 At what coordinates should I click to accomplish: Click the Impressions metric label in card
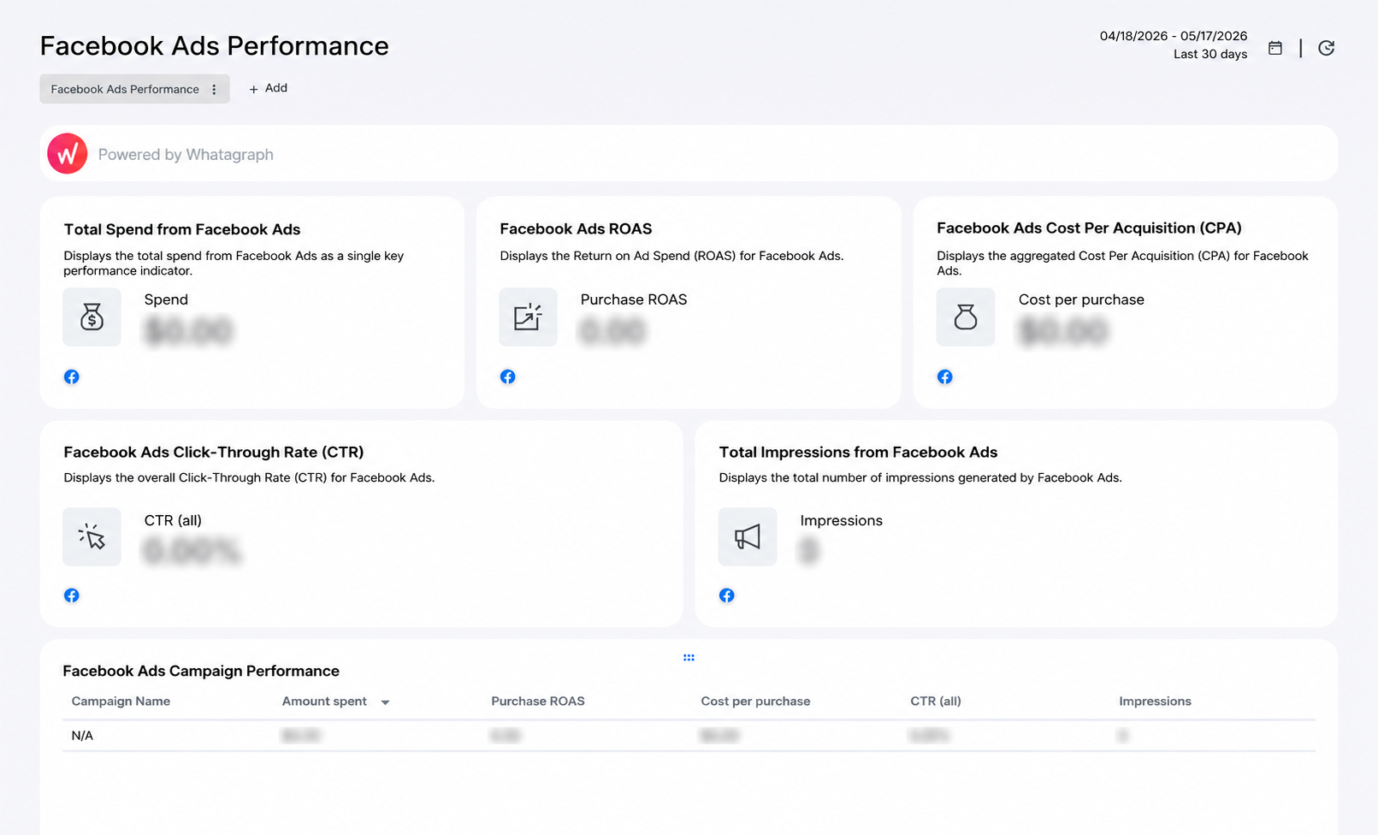pyautogui.click(x=841, y=520)
